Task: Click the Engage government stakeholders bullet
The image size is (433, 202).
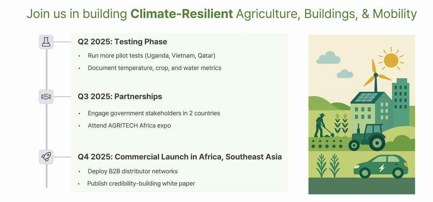Action: 153,113
